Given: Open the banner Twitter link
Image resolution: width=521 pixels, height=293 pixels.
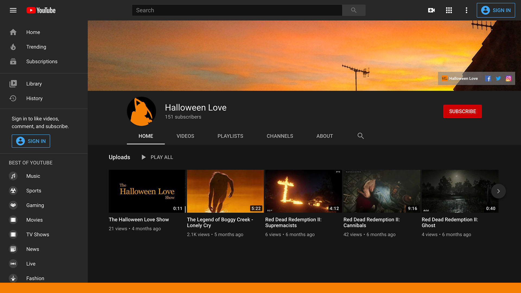Looking at the screenshot, I should 498,79.
